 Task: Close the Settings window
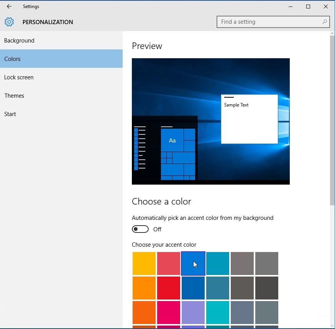pyautogui.click(x=325, y=7)
